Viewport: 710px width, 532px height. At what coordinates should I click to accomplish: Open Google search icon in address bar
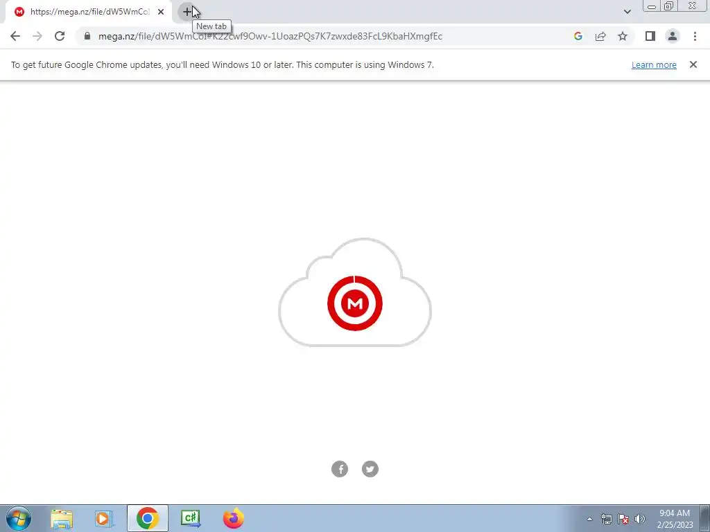point(578,36)
